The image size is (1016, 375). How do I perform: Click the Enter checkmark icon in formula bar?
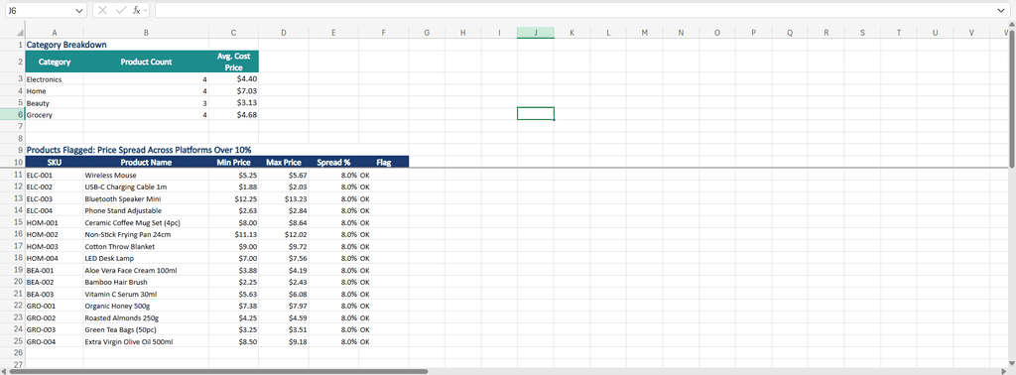click(x=120, y=10)
